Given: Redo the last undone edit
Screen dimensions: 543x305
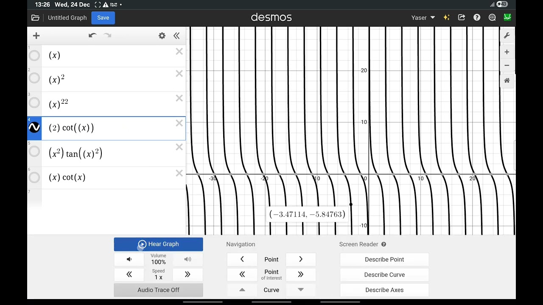Looking at the screenshot, I should [107, 36].
